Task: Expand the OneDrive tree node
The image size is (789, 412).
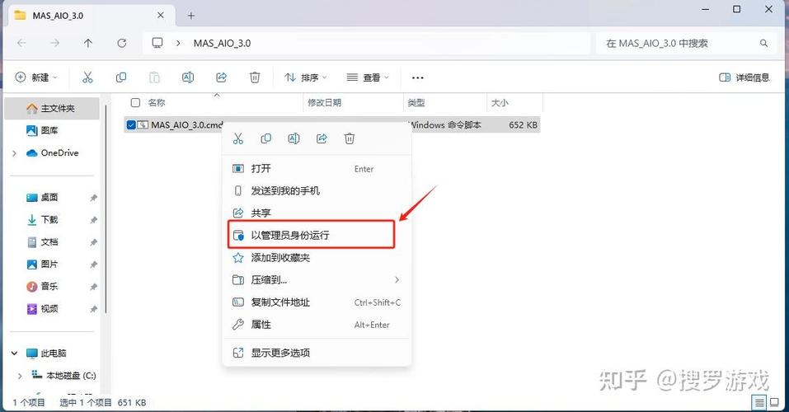Action: [x=14, y=153]
